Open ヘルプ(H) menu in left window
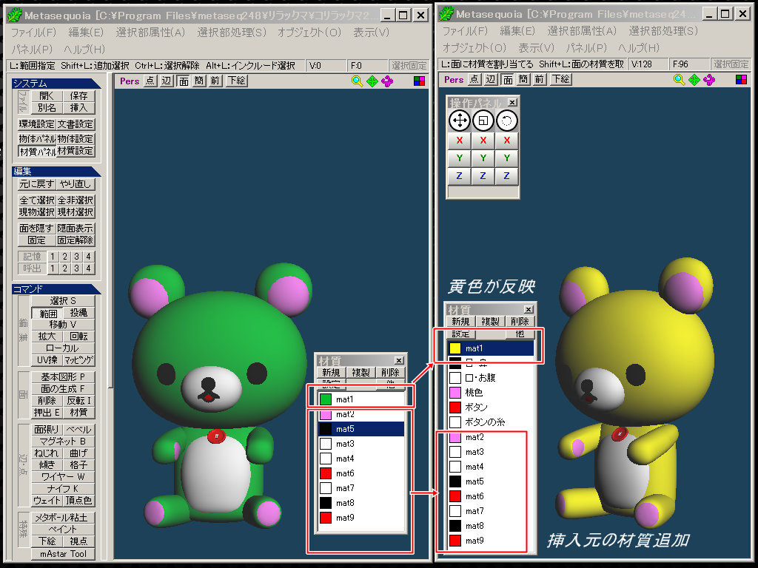 (x=84, y=50)
